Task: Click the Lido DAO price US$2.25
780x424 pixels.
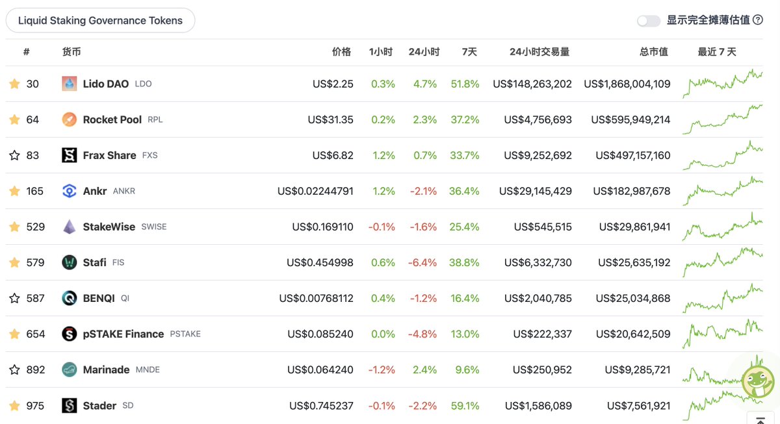Action: coord(333,84)
